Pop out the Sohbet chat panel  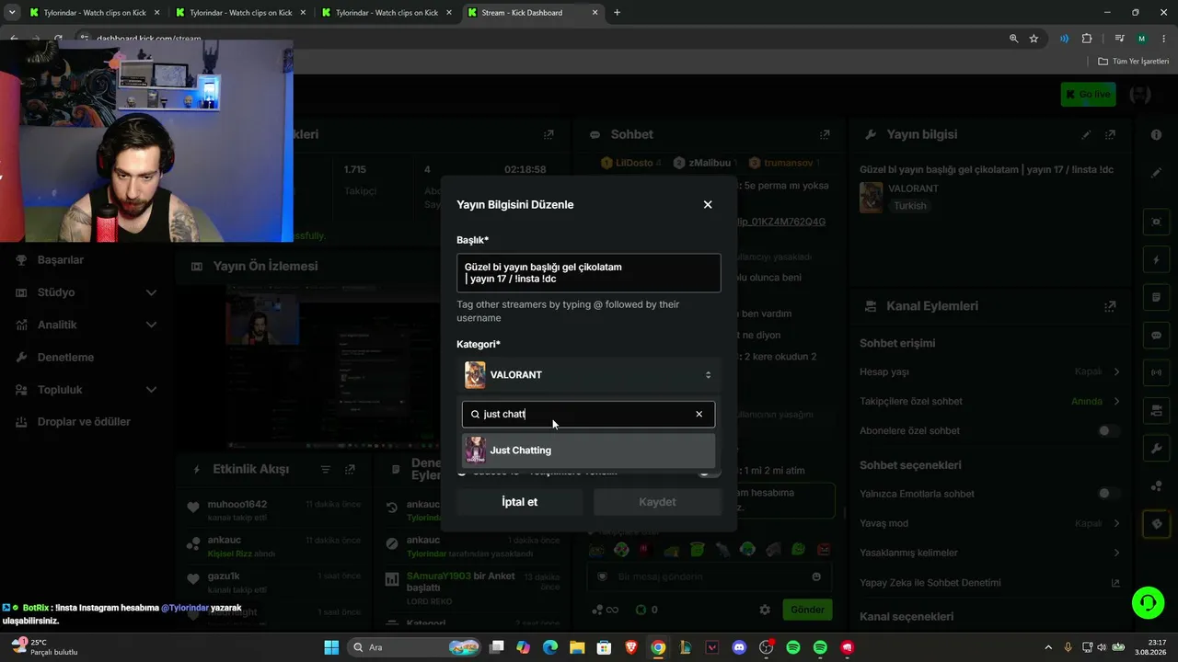coord(826,134)
